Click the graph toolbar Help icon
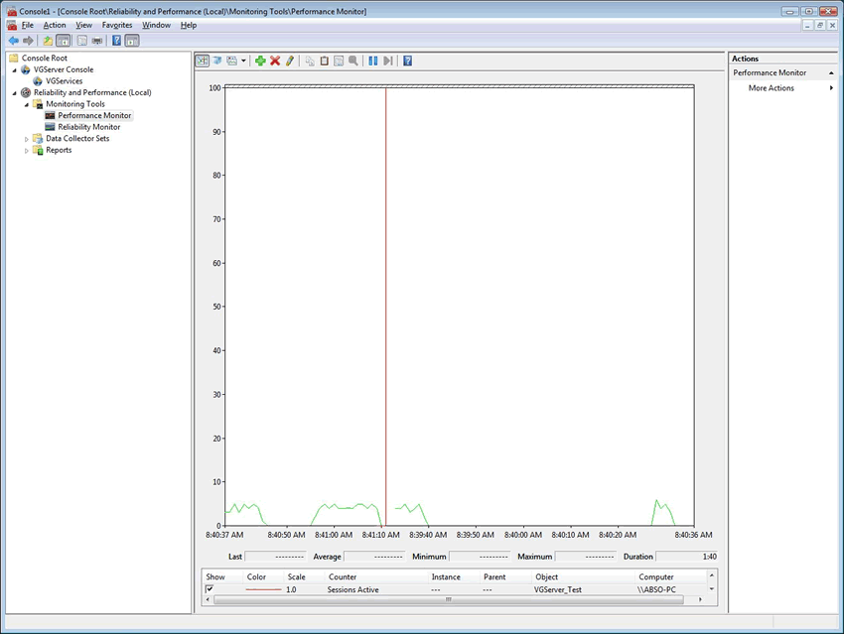Image resolution: width=844 pixels, height=634 pixels. coord(407,61)
